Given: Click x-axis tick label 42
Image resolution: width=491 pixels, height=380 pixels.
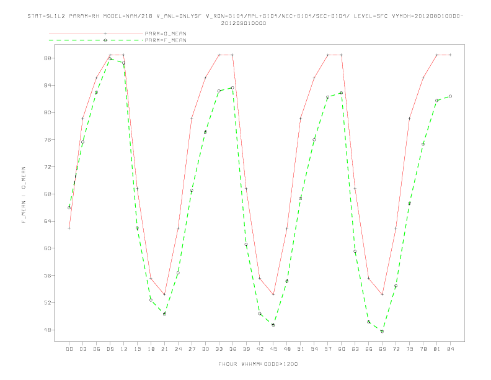Looking at the screenshot, I should (260, 349).
